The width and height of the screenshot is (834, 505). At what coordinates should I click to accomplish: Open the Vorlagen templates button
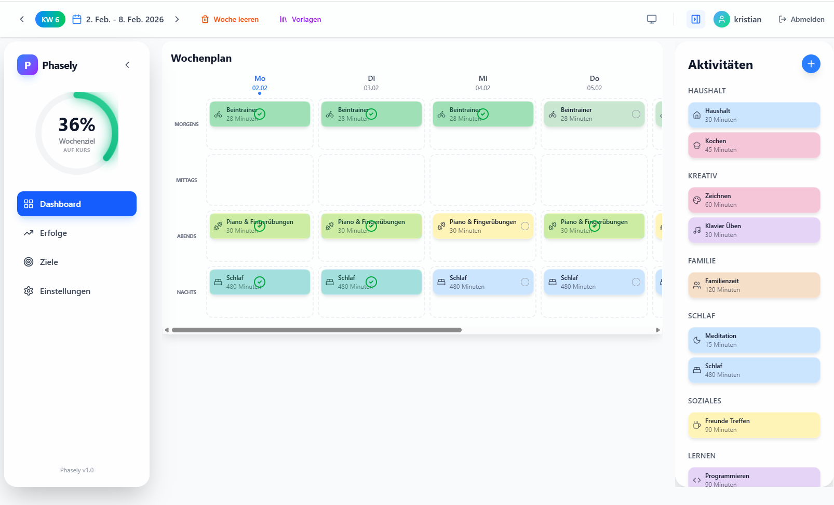coord(301,19)
